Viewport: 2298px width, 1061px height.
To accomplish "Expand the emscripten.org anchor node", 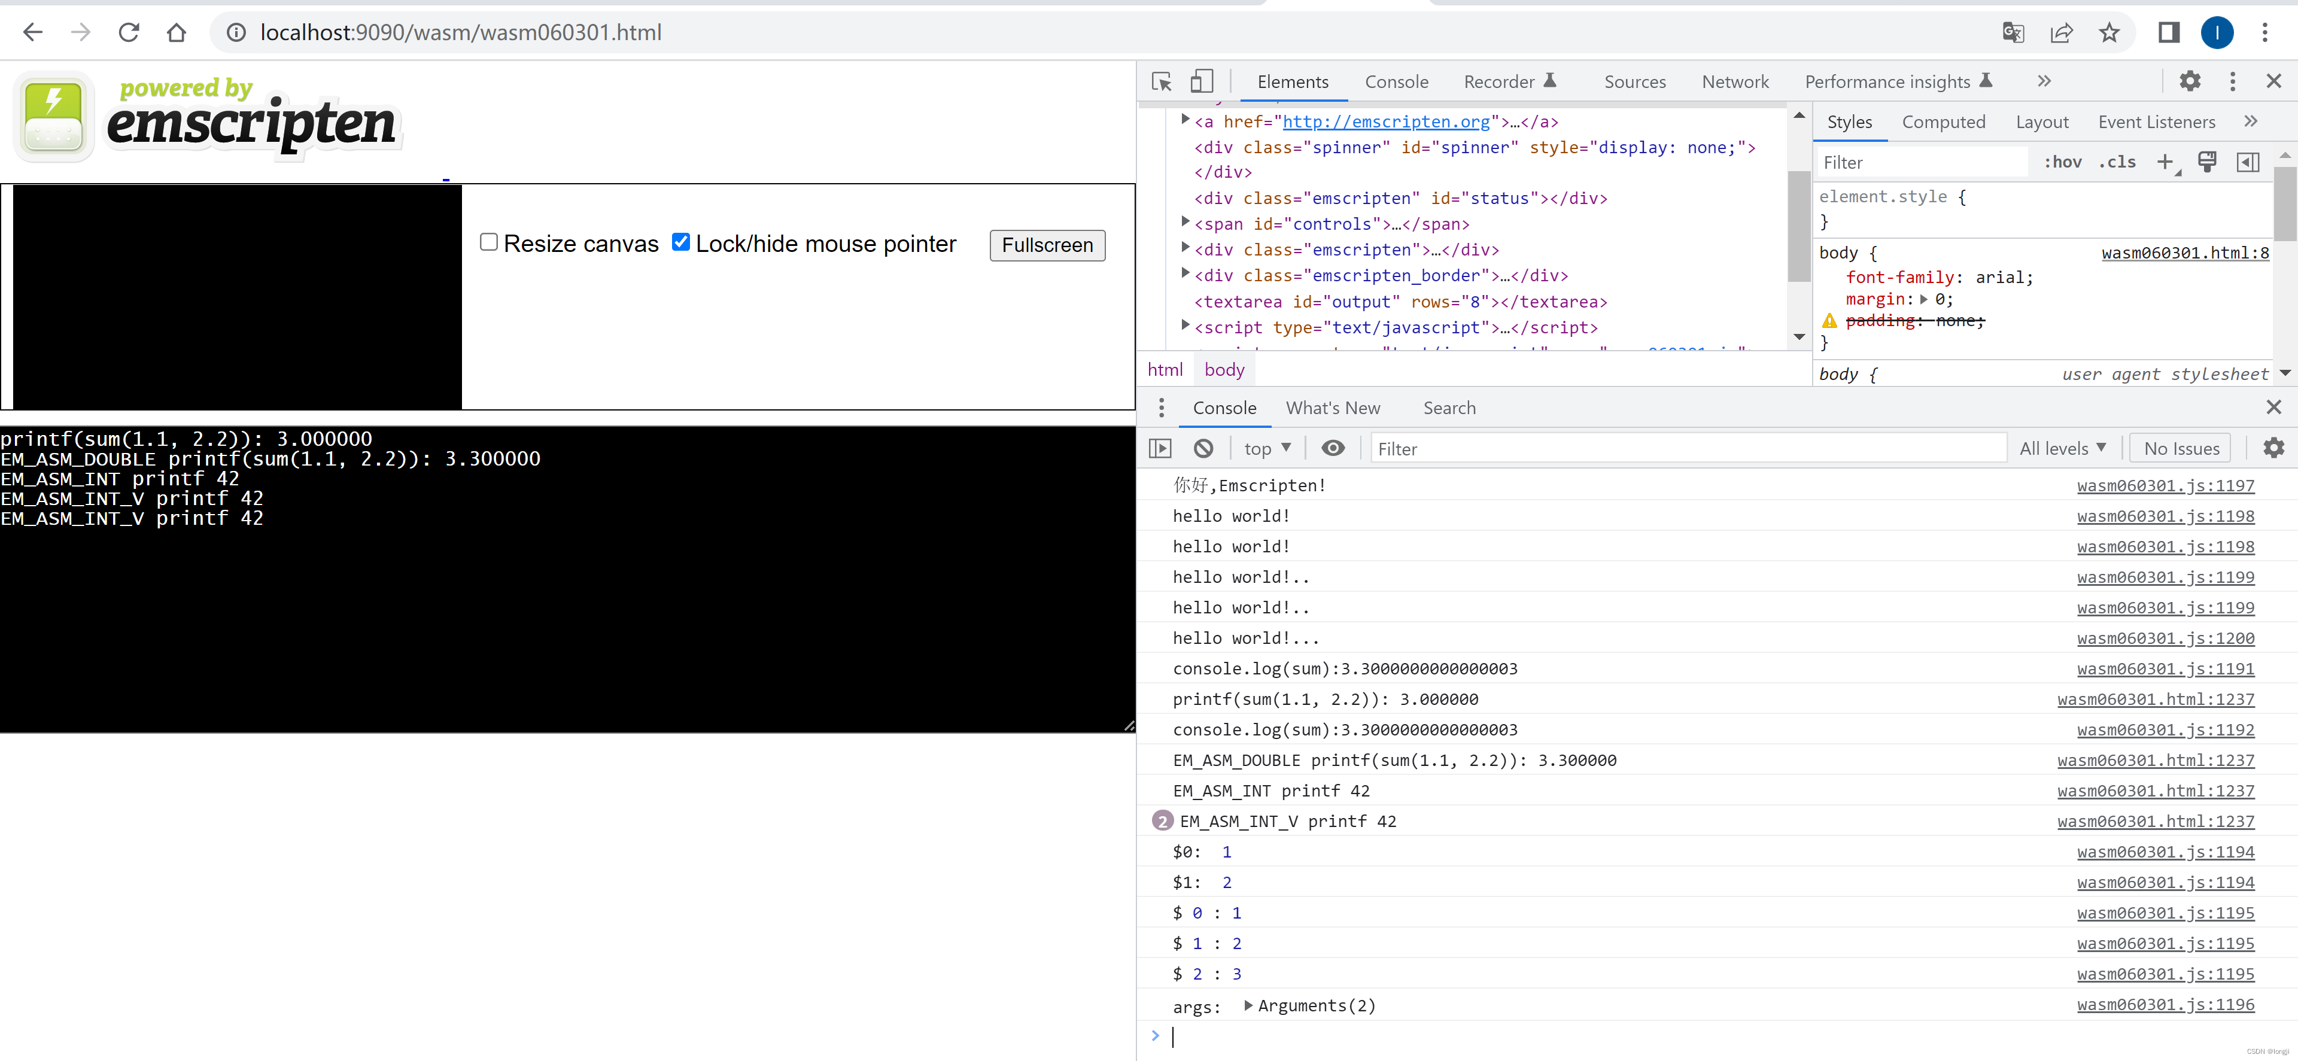I will click(x=1185, y=120).
